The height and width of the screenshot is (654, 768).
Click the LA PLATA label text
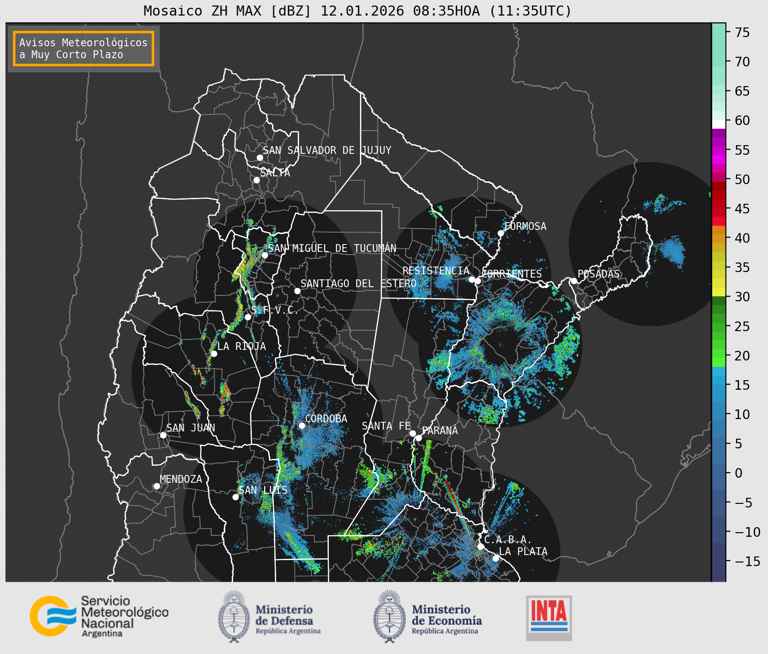coord(523,551)
